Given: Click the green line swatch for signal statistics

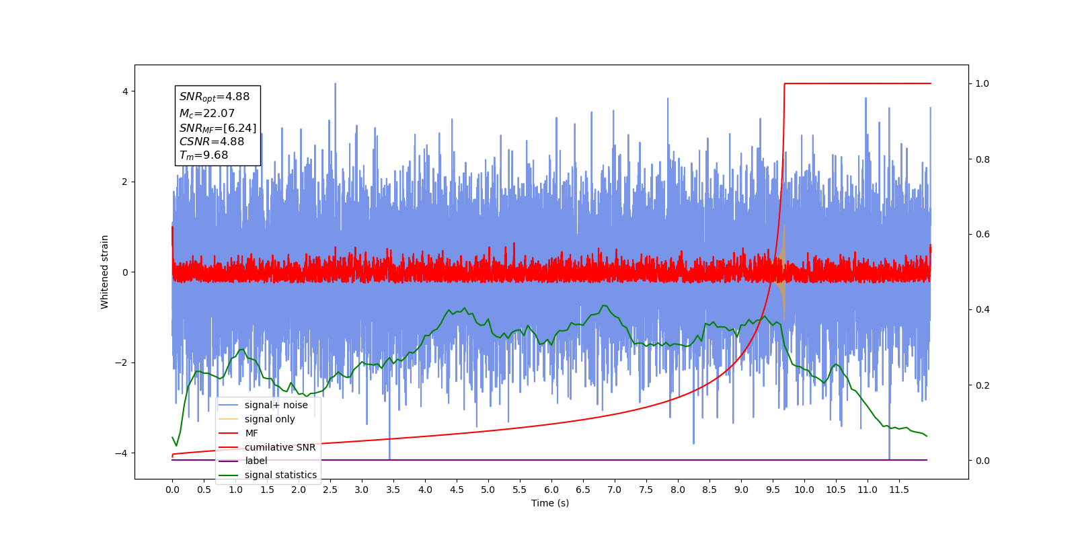Looking at the screenshot, I should pyautogui.click(x=229, y=475).
